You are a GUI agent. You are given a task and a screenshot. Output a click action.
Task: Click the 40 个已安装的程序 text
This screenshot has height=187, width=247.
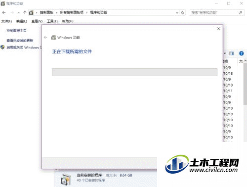pos(91,181)
